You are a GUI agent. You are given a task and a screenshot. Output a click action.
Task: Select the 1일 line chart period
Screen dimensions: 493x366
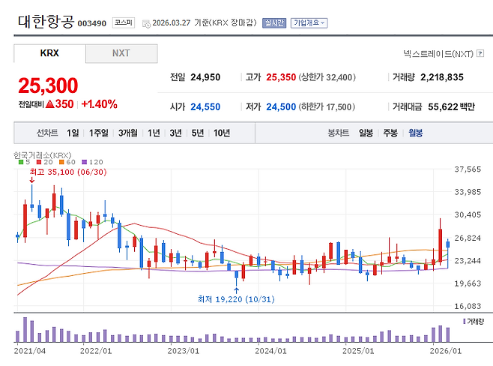(73, 133)
